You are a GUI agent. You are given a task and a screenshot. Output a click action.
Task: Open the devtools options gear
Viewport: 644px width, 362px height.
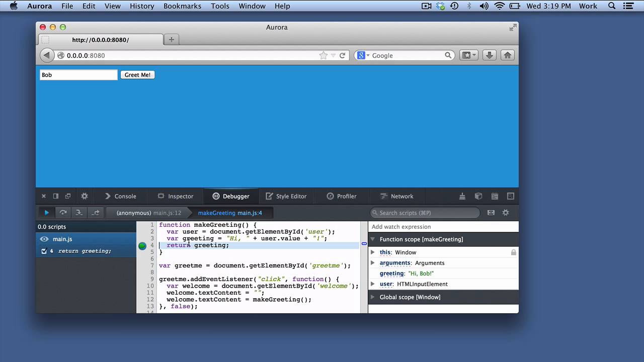[85, 196]
